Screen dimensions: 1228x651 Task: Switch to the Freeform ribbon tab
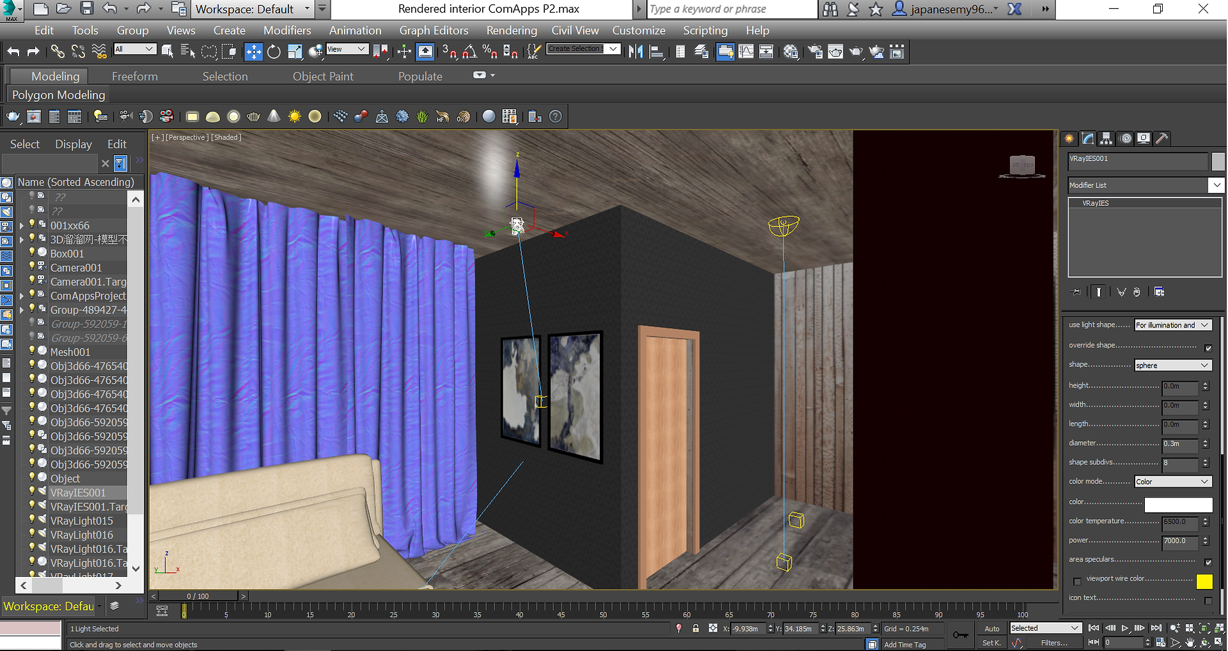pos(134,76)
